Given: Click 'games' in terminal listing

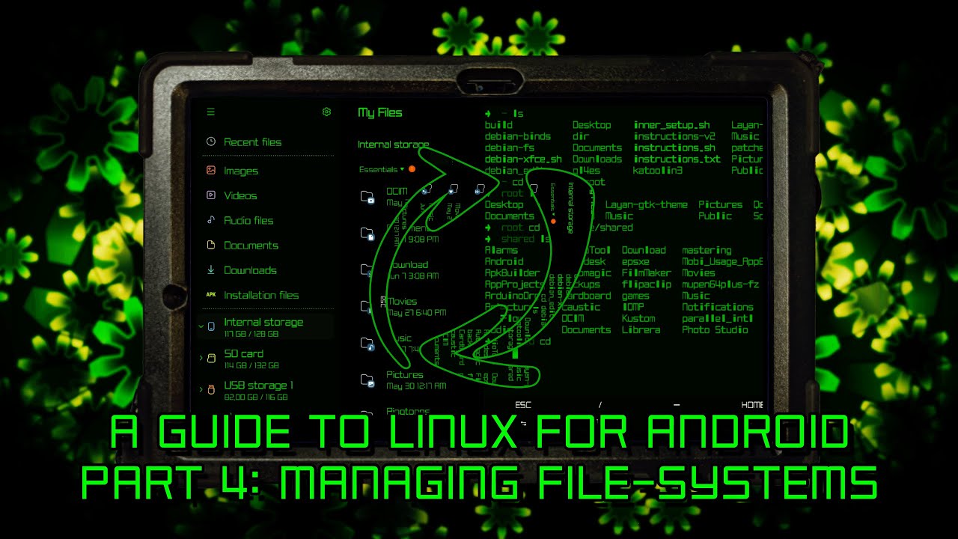Looking at the screenshot, I should pos(635,296).
